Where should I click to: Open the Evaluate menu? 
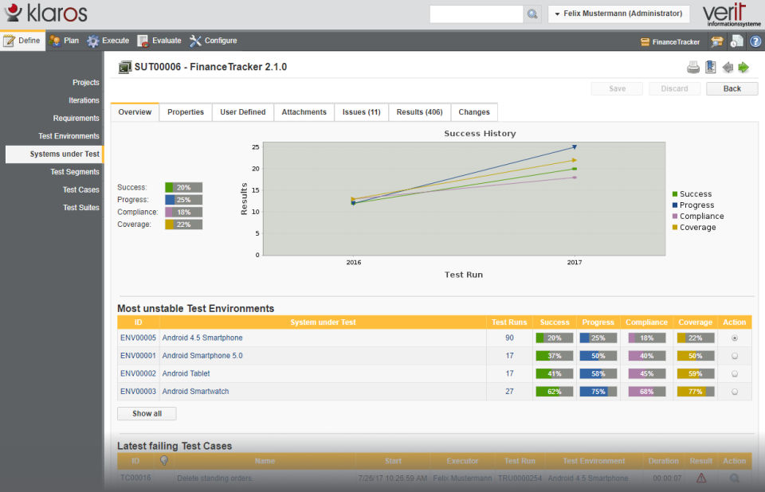[159, 41]
